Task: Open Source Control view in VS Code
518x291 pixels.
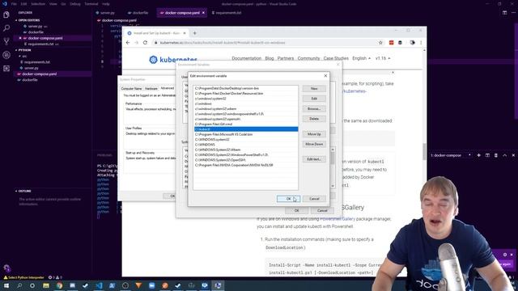Action: [x=6, y=41]
